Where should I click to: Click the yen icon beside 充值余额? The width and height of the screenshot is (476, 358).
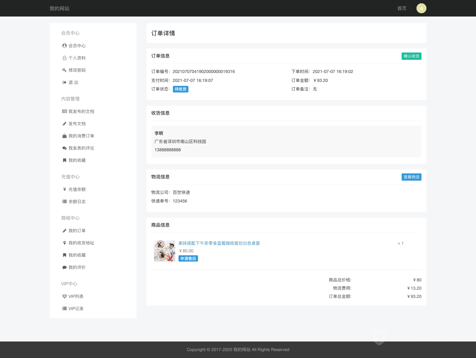(64, 189)
